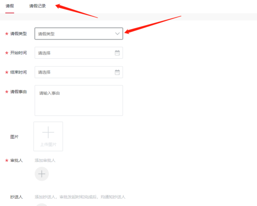The width and height of the screenshot is (257, 206).
Task: Open the 请假类型 dropdown
Action: pos(79,33)
